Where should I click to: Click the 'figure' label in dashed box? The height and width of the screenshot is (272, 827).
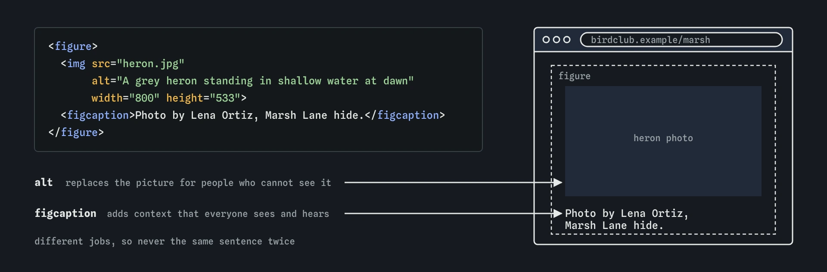click(x=575, y=76)
